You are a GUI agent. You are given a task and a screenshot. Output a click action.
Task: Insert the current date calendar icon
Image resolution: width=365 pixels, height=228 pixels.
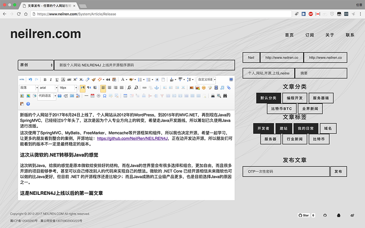[92, 96]
